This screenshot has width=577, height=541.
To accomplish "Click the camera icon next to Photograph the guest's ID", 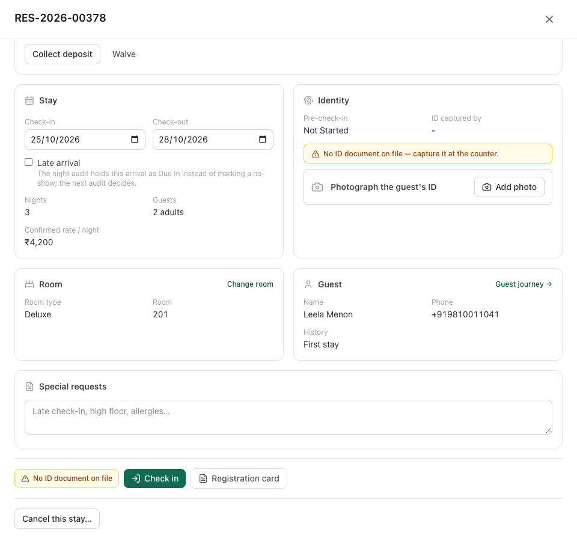I will click(x=317, y=187).
